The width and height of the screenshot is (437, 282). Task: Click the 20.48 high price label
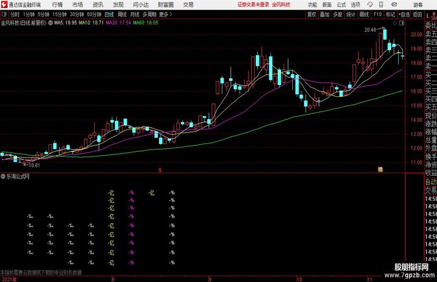coord(370,30)
